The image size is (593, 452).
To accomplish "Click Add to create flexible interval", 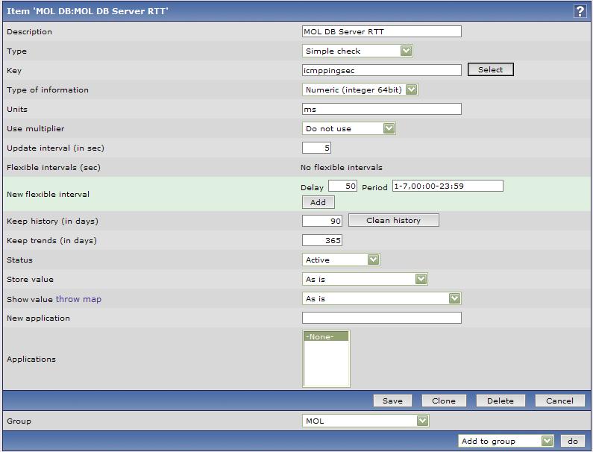I will (319, 202).
